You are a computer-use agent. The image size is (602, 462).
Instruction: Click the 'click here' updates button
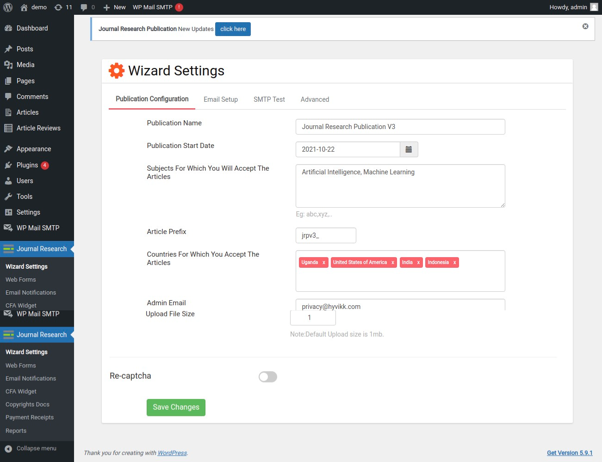click(x=233, y=29)
